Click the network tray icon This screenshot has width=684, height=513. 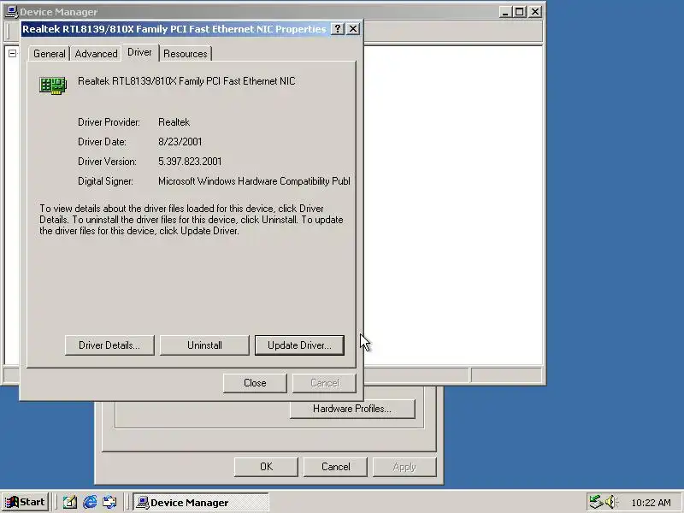(x=595, y=502)
